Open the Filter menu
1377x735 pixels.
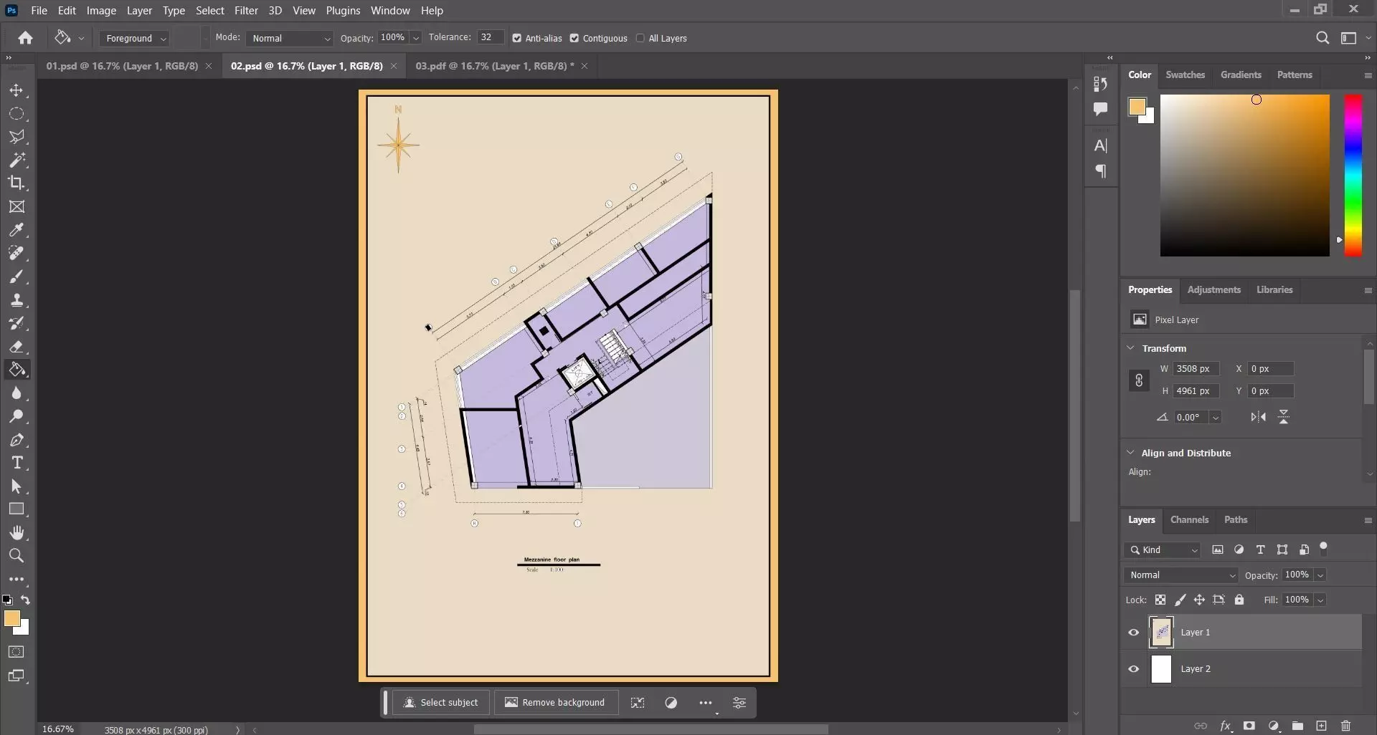(x=246, y=10)
